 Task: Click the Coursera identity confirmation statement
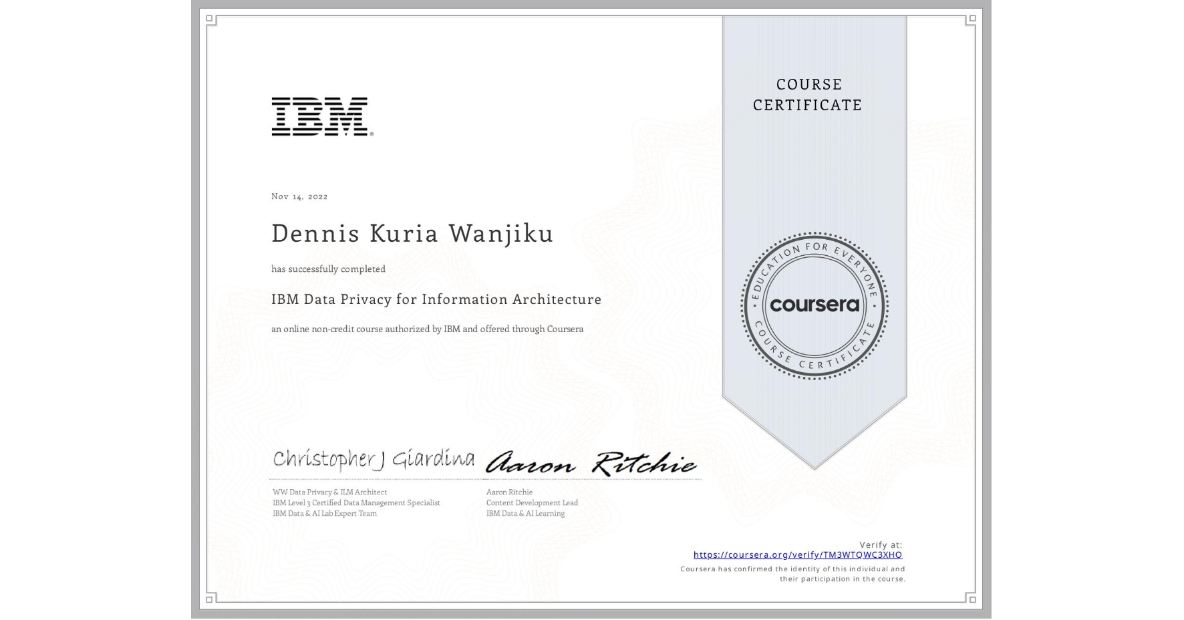pos(792,573)
